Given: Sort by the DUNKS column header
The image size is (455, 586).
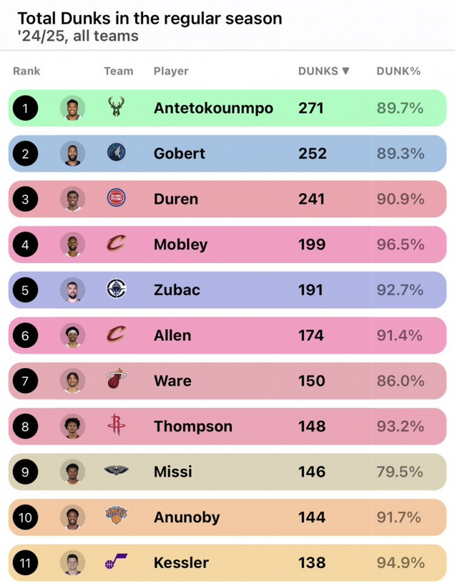Looking at the screenshot, I should tap(324, 71).
